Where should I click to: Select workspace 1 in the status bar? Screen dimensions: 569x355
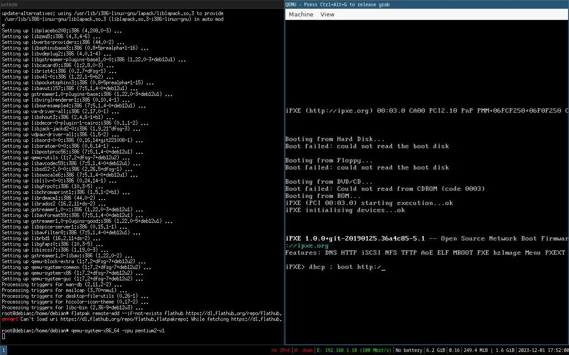4,350
